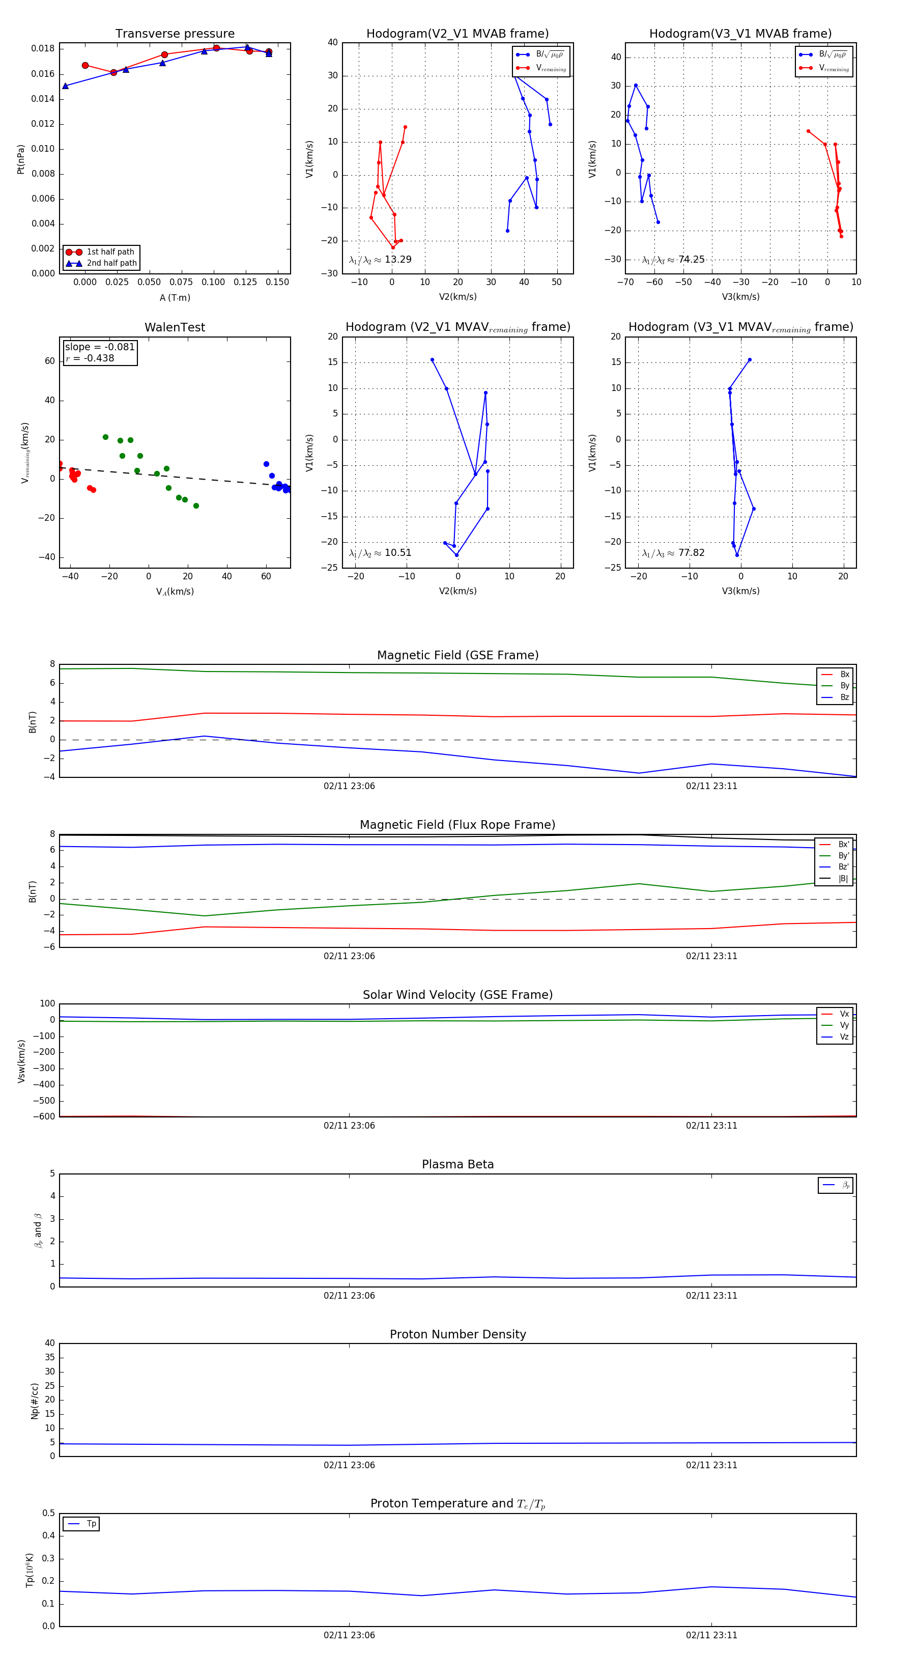Click the "Plasma Beta" title
The height and width of the screenshot is (1680, 916).
point(457,1164)
